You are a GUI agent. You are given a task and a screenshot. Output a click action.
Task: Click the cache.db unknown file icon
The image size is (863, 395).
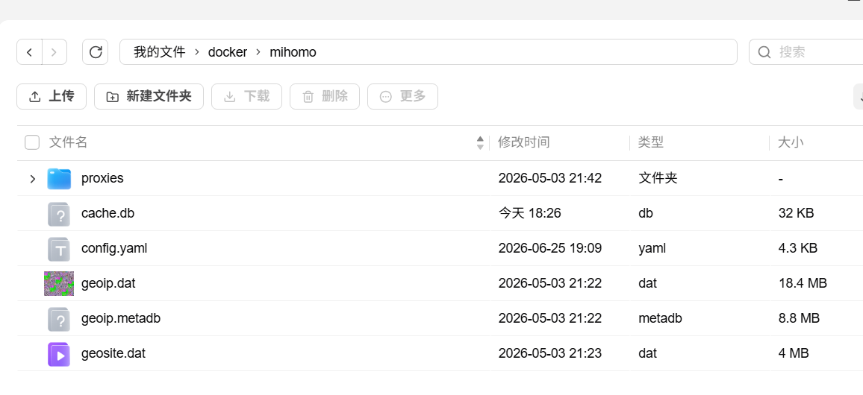coord(59,214)
